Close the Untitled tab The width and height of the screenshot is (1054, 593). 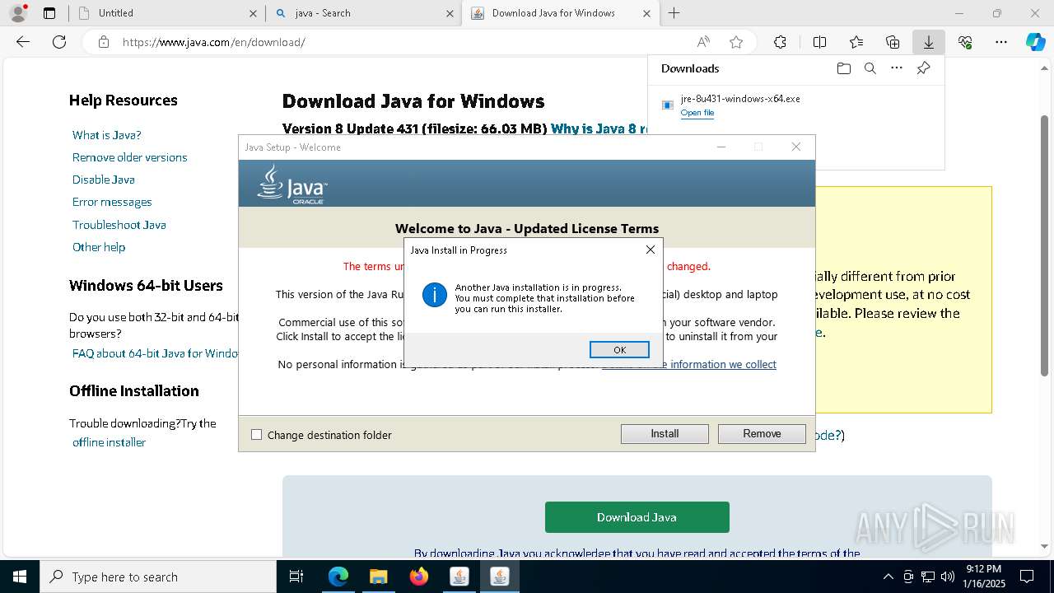253,13
